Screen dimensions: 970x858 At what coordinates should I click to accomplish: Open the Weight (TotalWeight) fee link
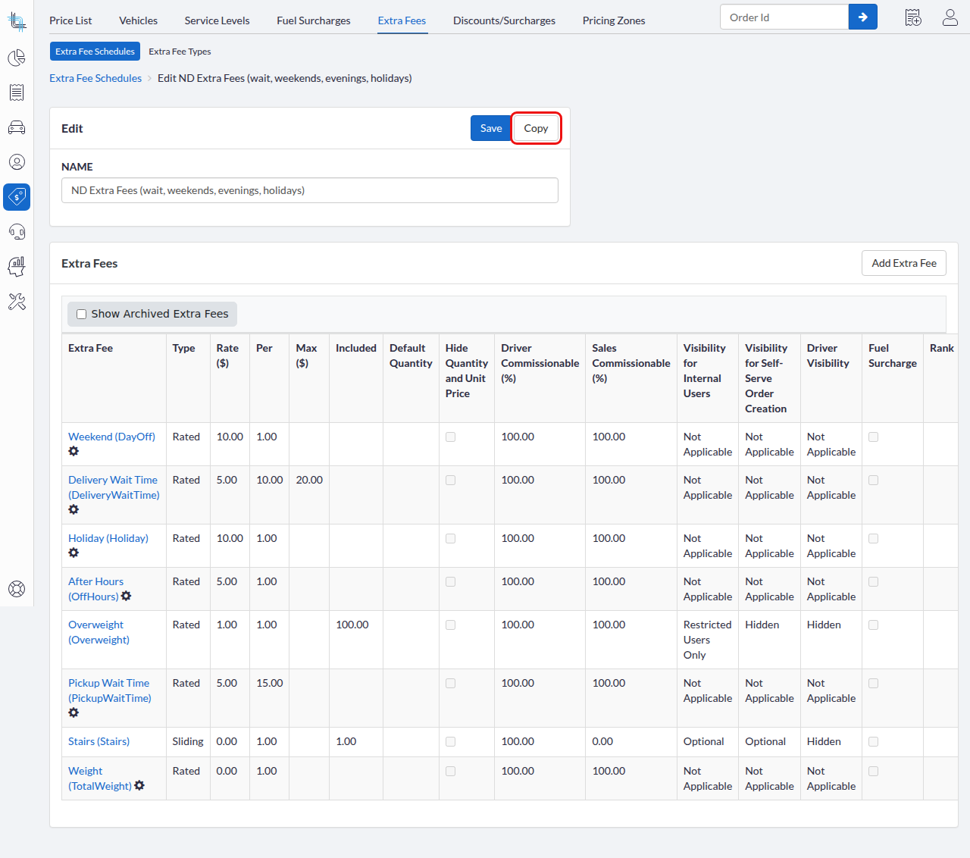pos(100,778)
